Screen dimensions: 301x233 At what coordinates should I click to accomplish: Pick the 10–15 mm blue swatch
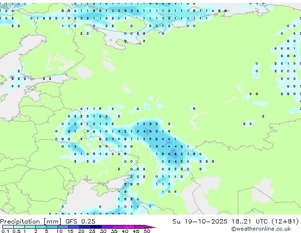tap(63, 227)
